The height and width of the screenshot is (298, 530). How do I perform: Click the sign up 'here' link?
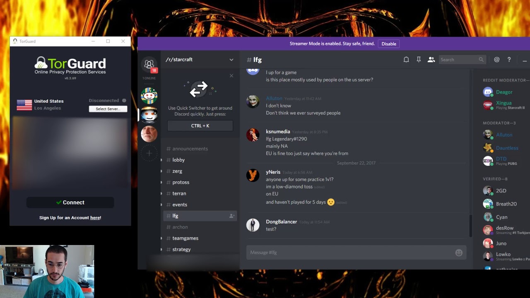click(95, 218)
